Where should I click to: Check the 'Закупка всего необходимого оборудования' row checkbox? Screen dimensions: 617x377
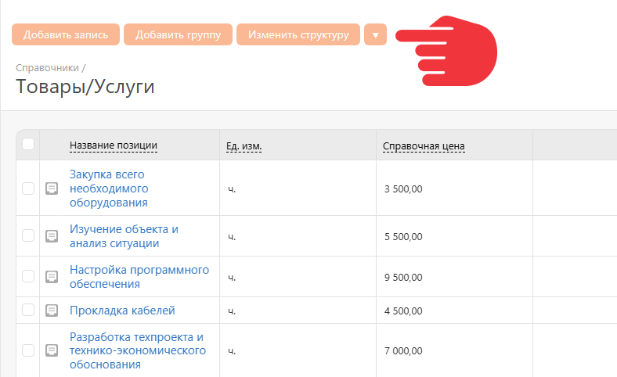(28, 188)
